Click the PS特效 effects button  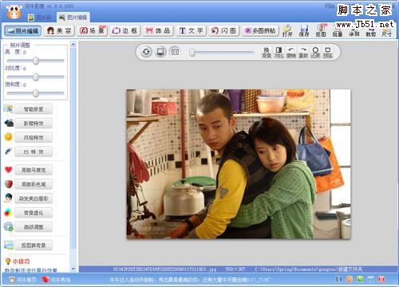pyautogui.click(x=34, y=151)
